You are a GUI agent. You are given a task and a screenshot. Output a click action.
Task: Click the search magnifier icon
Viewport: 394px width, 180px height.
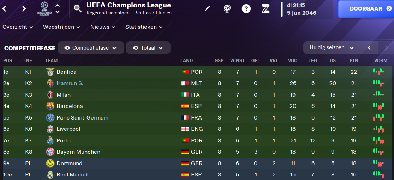(78, 9)
